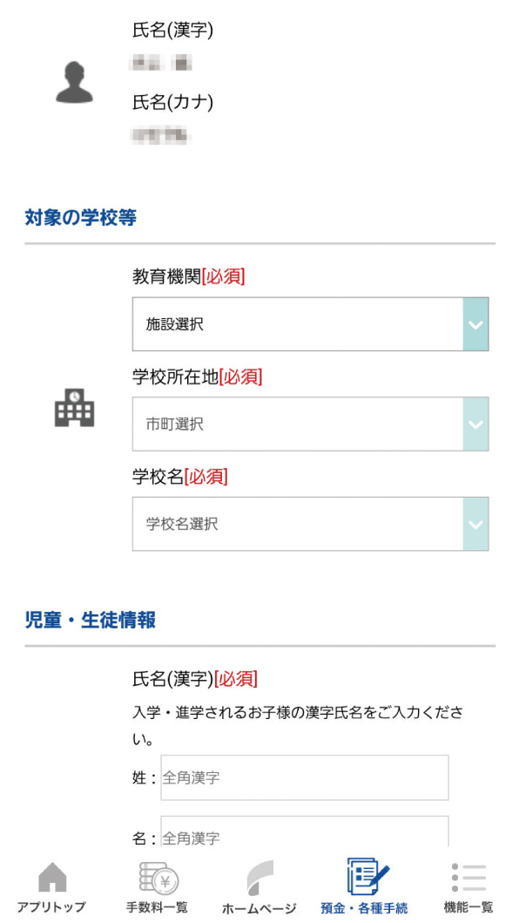Tap the アプリトップ label text

[x=51, y=906]
